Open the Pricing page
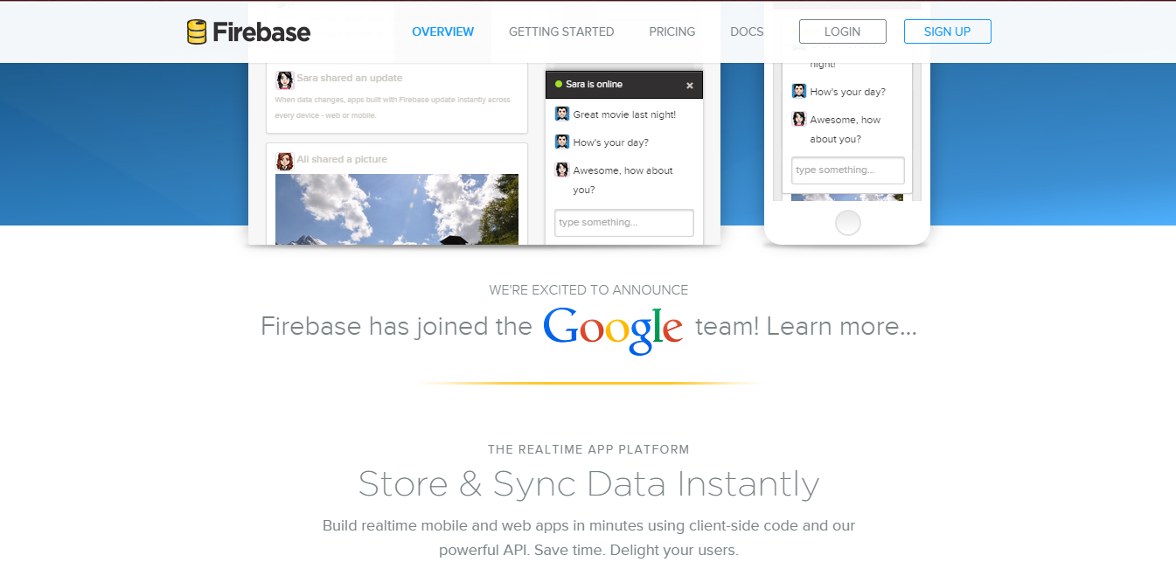The image size is (1176, 562). tap(672, 31)
